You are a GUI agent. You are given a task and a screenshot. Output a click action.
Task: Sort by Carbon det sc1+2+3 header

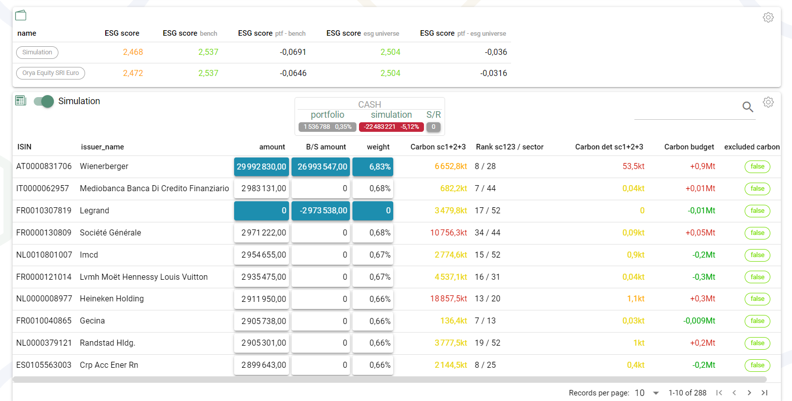click(x=609, y=147)
